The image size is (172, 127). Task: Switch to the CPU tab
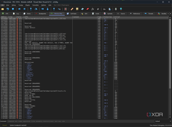(5, 14)
